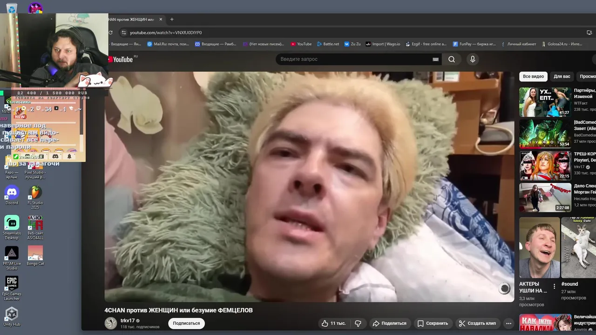This screenshot has height=335, width=596.
Task: Open the Recycle Bin desktop icon
Action: [x=12, y=7]
